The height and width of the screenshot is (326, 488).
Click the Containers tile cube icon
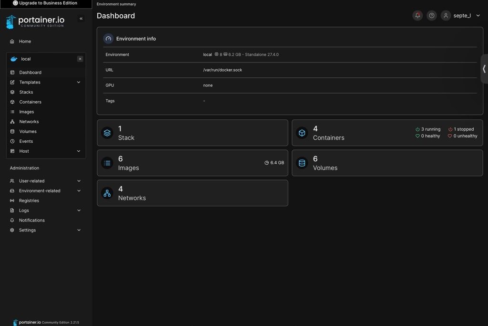coord(302,133)
